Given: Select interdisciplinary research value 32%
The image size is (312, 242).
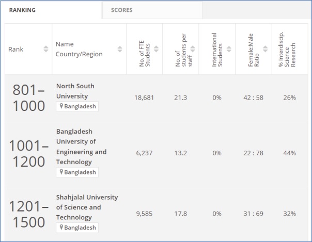Looking at the screenshot, I should [x=289, y=214].
